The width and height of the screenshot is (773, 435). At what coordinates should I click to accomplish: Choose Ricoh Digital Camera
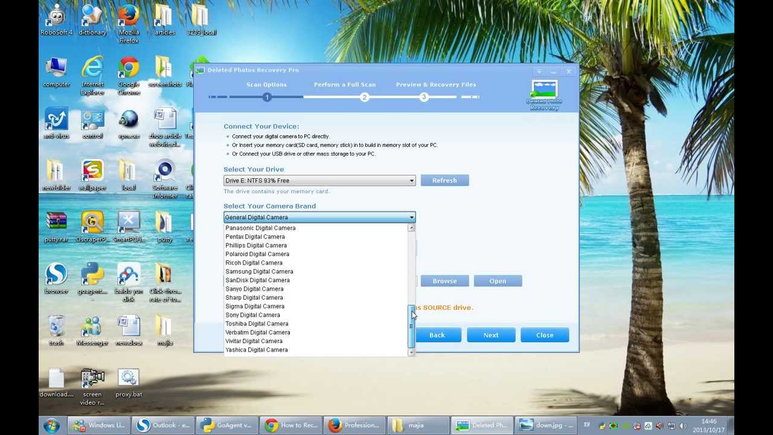[x=316, y=263]
